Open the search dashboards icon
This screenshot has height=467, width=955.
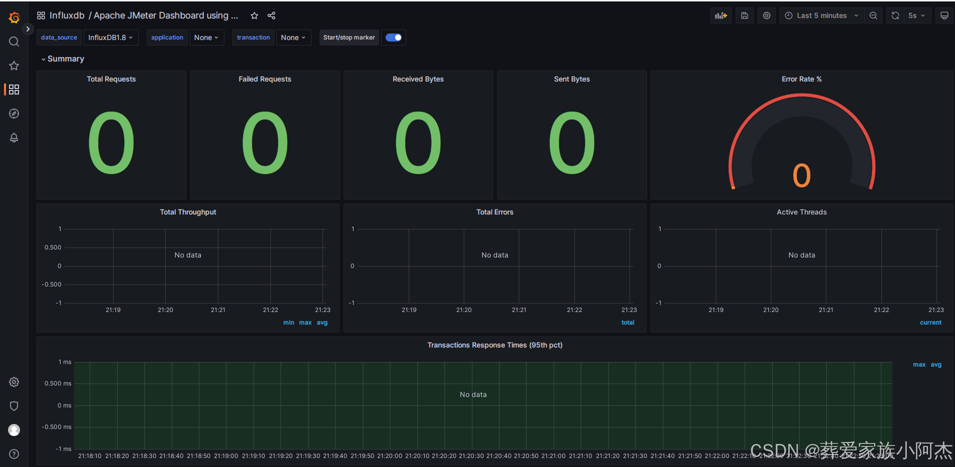click(x=14, y=41)
